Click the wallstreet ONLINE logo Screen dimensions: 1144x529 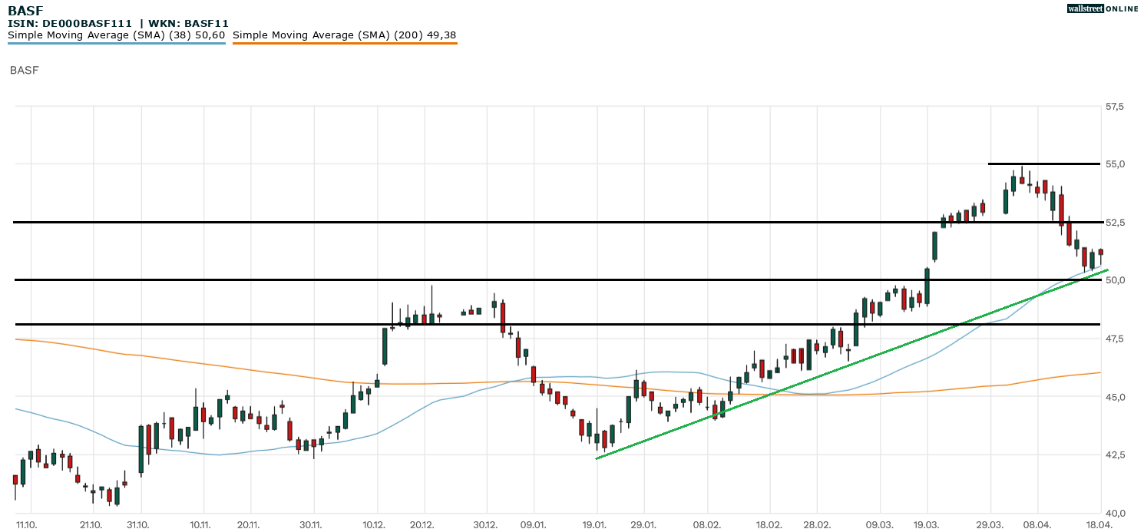pyautogui.click(x=1103, y=8)
